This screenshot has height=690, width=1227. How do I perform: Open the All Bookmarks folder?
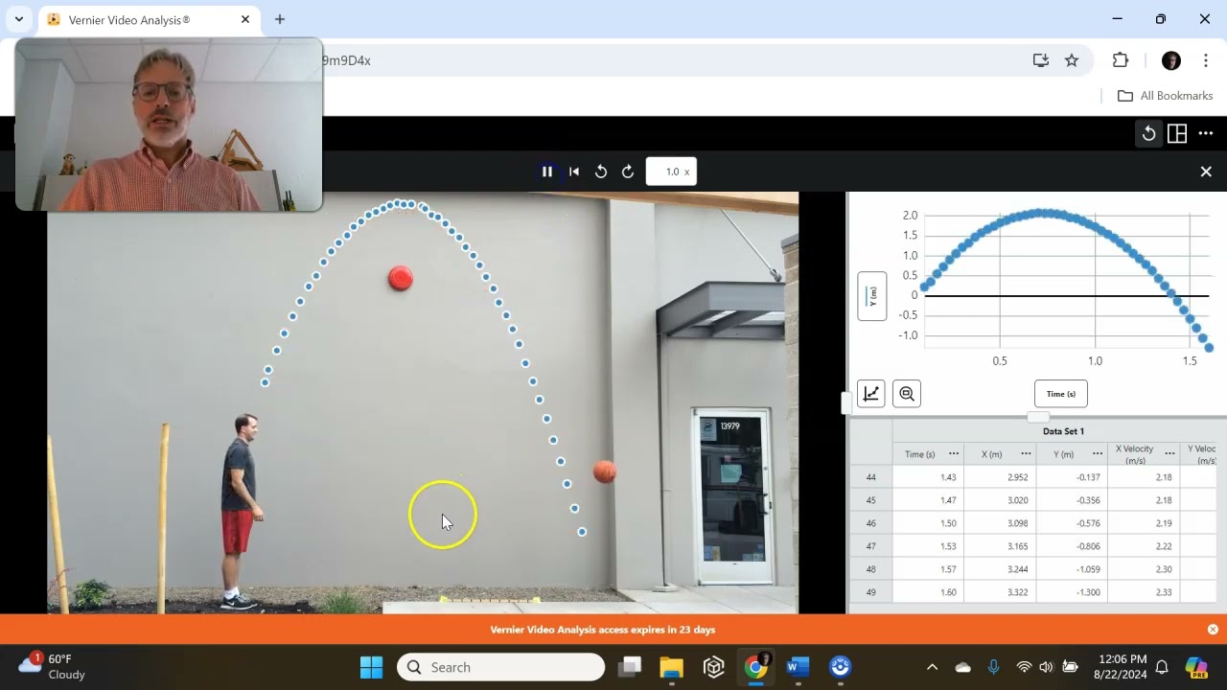pyautogui.click(x=1166, y=96)
